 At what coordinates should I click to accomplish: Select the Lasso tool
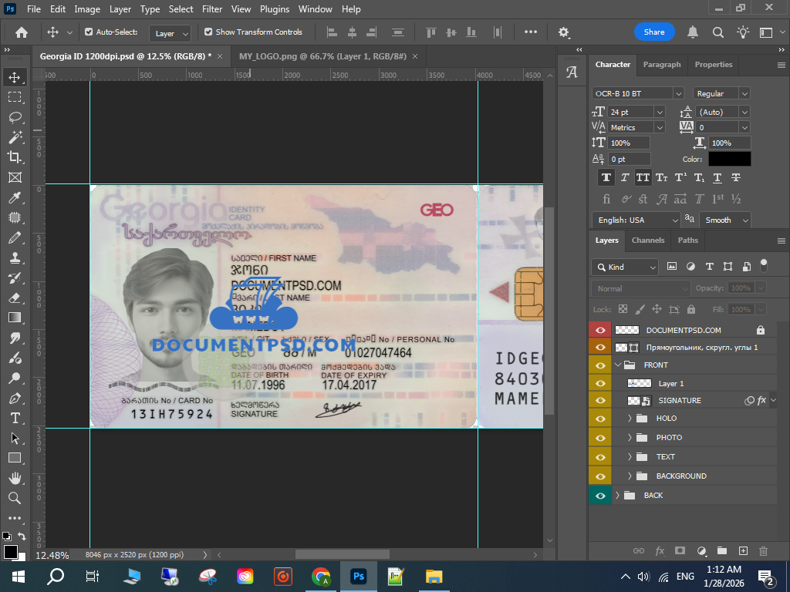(x=14, y=117)
